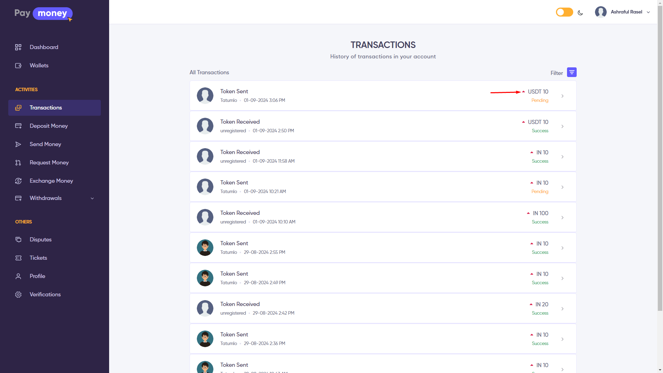This screenshot has height=373, width=663.
Task: Click the Wallets icon in sidebar
Action: (18, 66)
